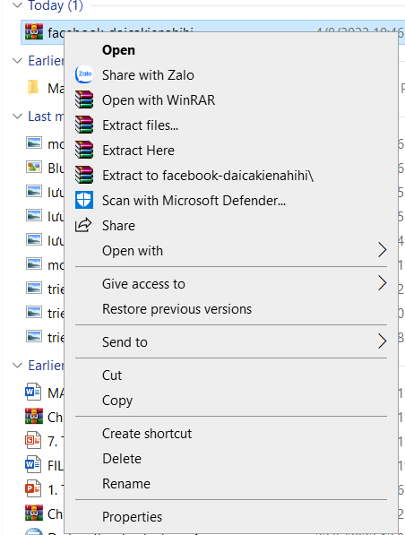Expand the Open with submenu arrow
The image size is (405, 535).
[382, 250]
